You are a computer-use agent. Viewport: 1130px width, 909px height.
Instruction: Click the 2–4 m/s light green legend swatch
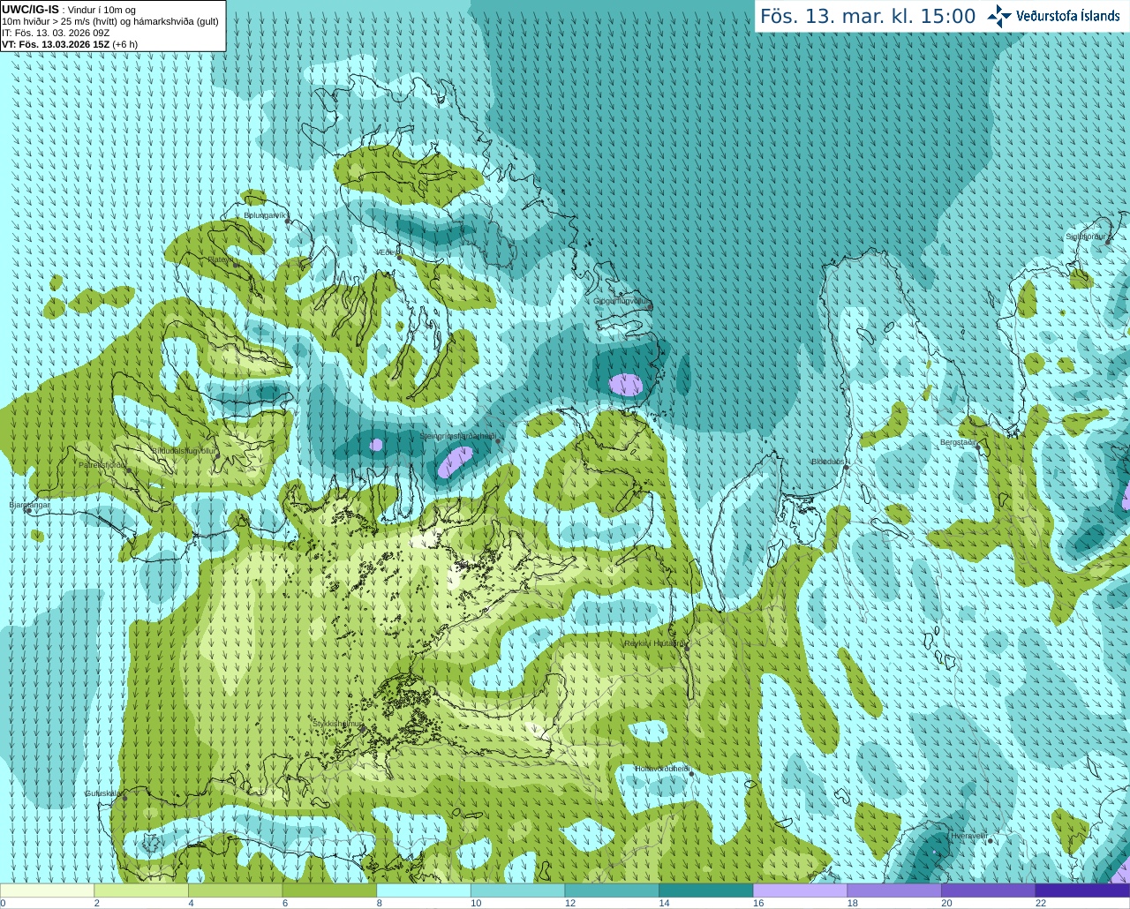141,890
